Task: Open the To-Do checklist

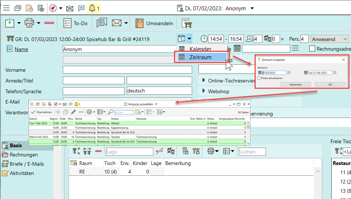Action: pyautogui.click(x=75, y=23)
